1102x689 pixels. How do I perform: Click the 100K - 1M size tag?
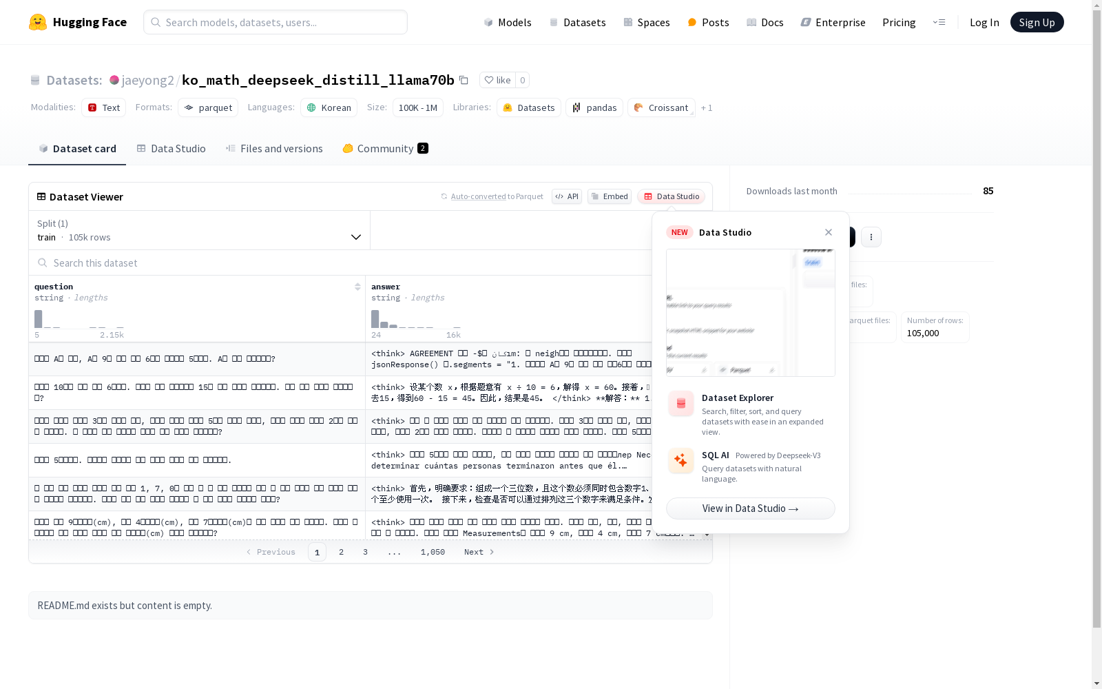[418, 107]
